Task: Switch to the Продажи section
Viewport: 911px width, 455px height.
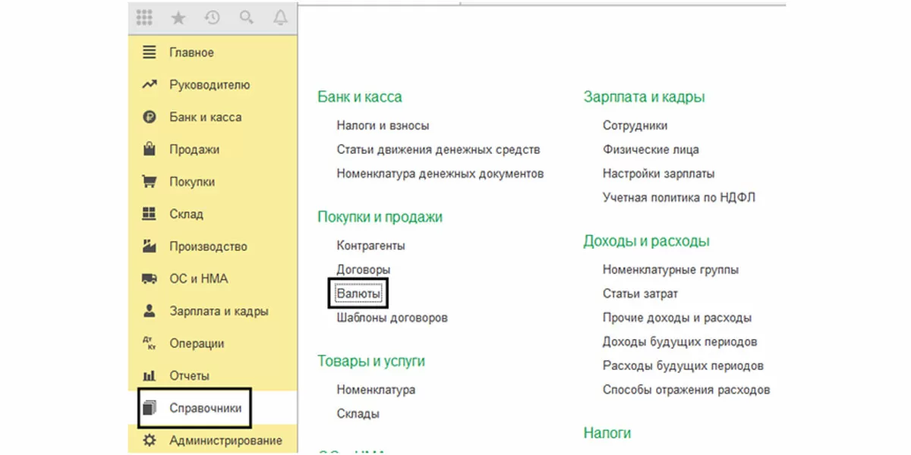Action: tap(194, 149)
